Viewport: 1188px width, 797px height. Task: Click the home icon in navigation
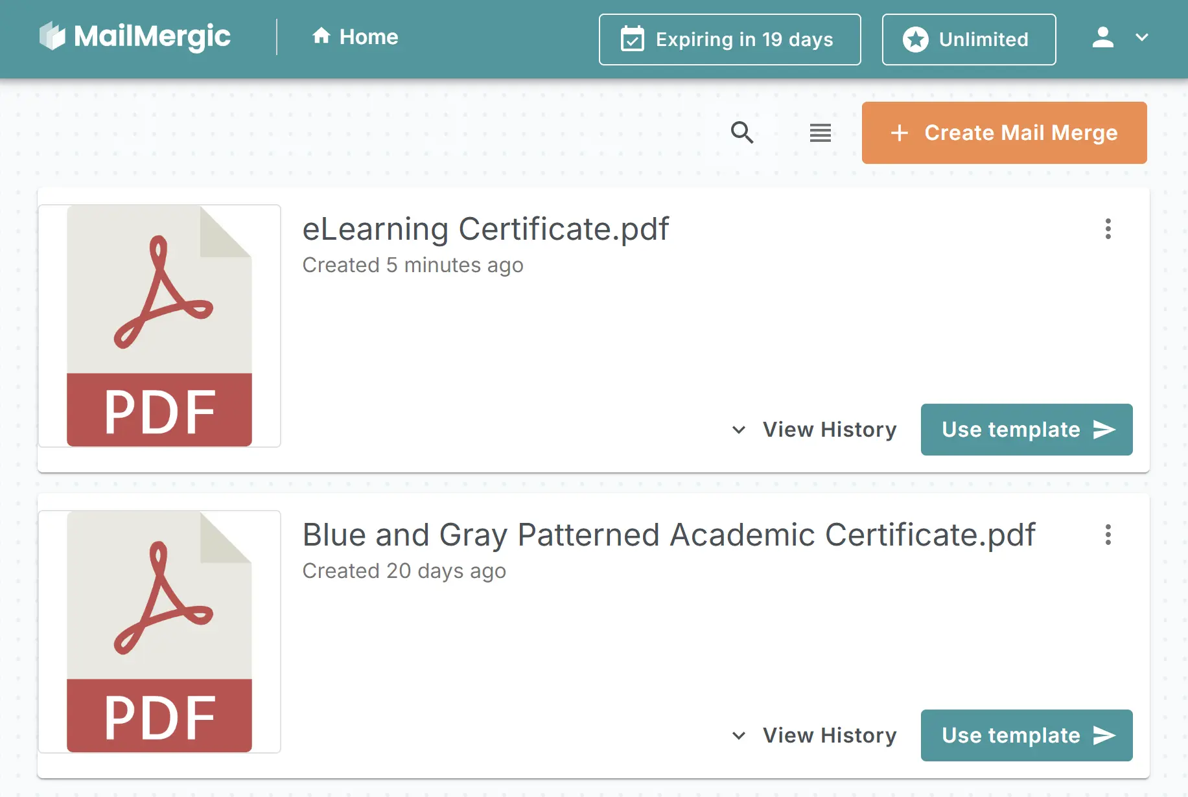321,36
